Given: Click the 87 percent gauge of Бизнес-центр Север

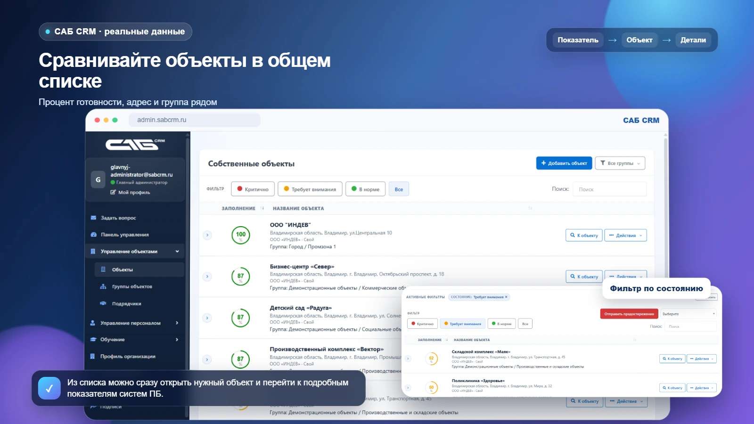Looking at the screenshot, I should coord(241,277).
